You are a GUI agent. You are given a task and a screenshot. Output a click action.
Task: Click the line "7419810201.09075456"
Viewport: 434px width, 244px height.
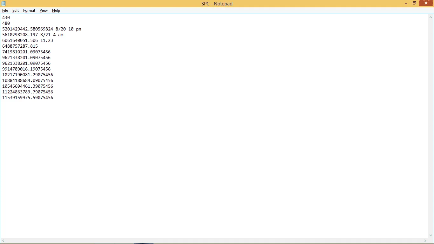(26, 52)
